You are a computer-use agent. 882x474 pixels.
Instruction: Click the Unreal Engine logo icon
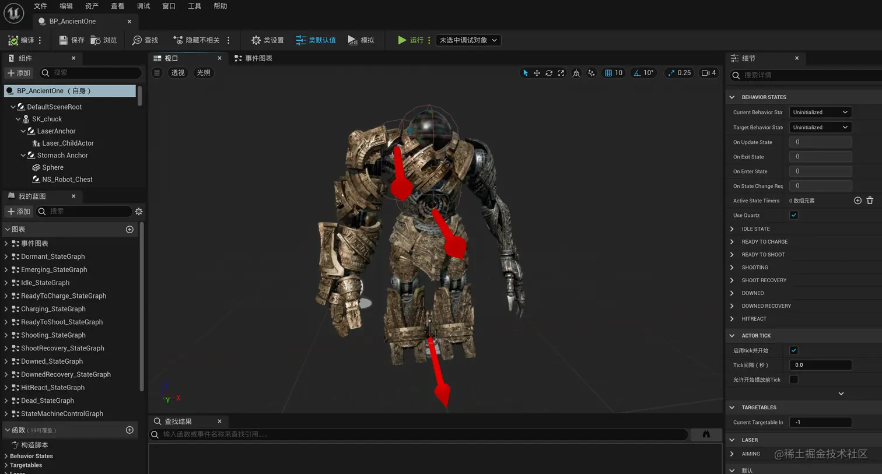[x=13, y=13]
